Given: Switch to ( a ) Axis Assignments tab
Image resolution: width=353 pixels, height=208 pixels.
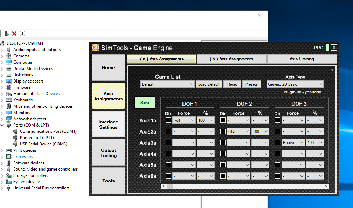Looking at the screenshot, I should click(x=161, y=59).
